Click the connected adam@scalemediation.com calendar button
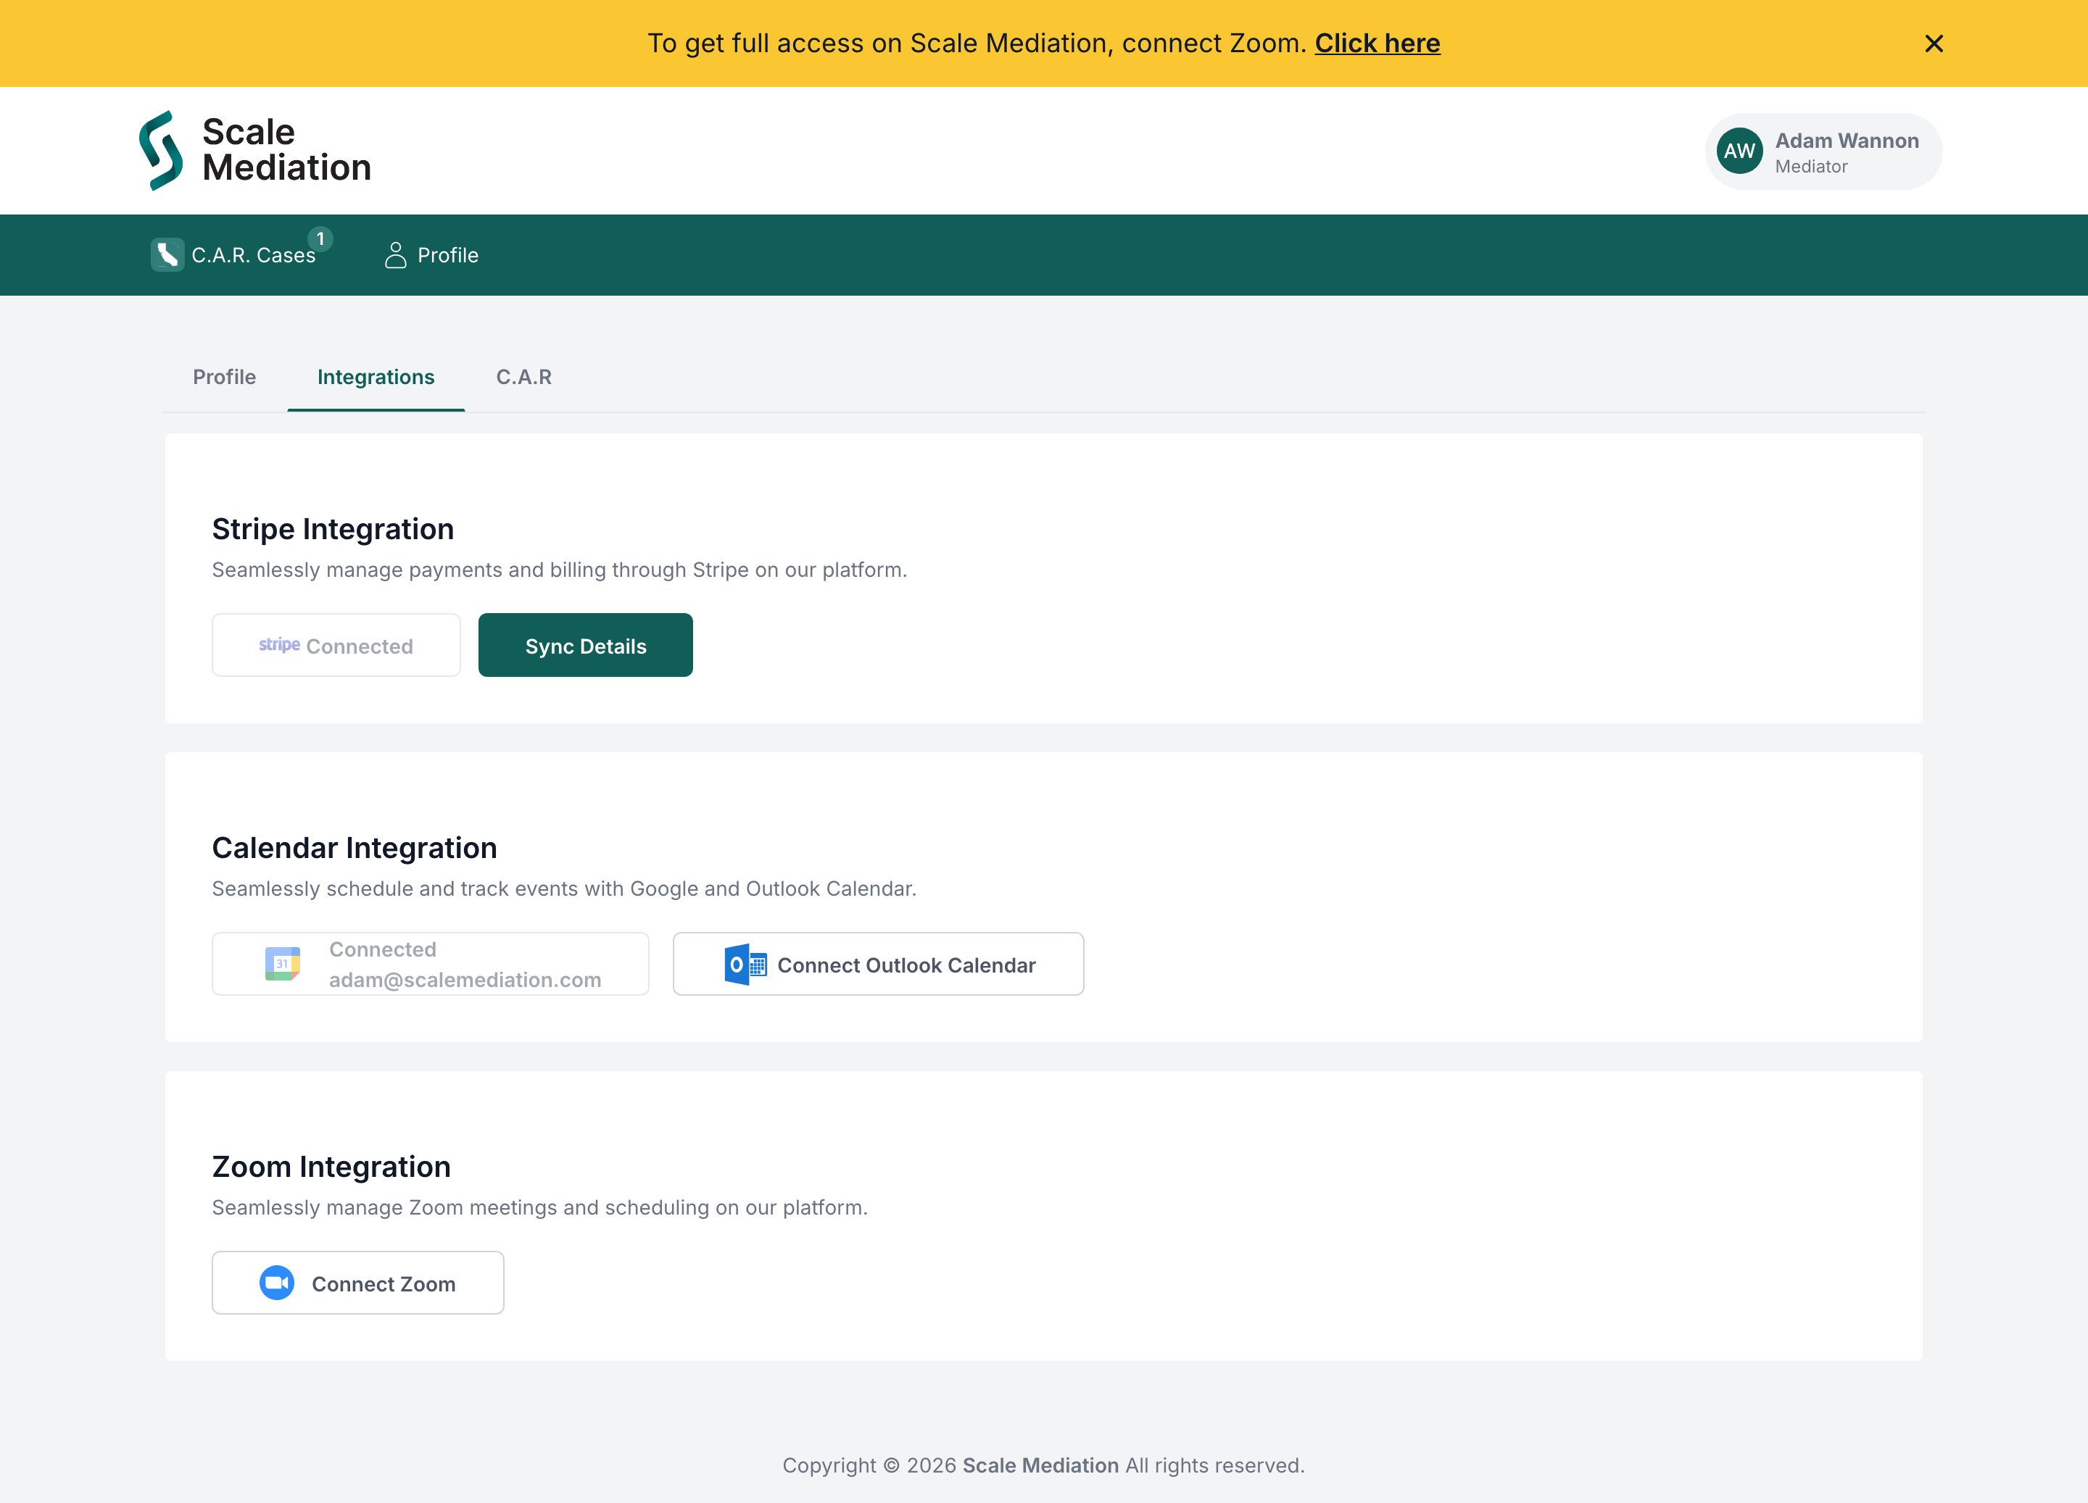The height and width of the screenshot is (1503, 2088). click(431, 964)
